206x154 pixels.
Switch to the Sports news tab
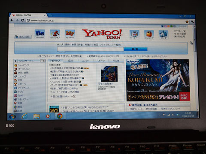tap(100, 61)
